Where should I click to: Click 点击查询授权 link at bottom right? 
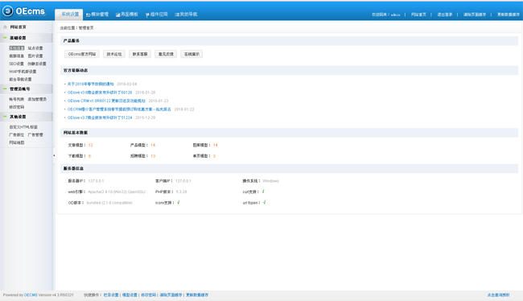tap(498, 295)
